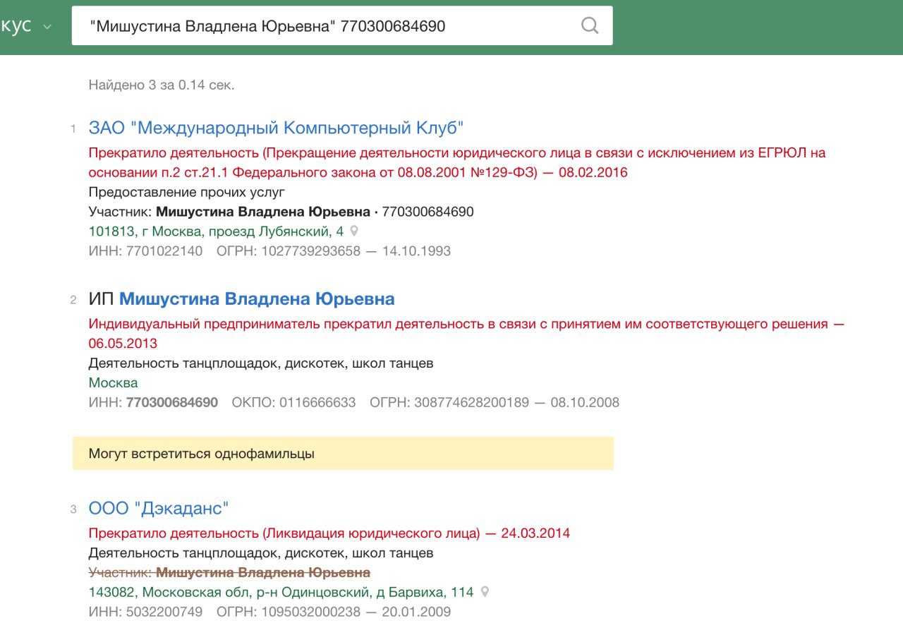Screen dimensions: 903x640
Task: Select ИНН: 7701022140 text
Action: point(145,251)
